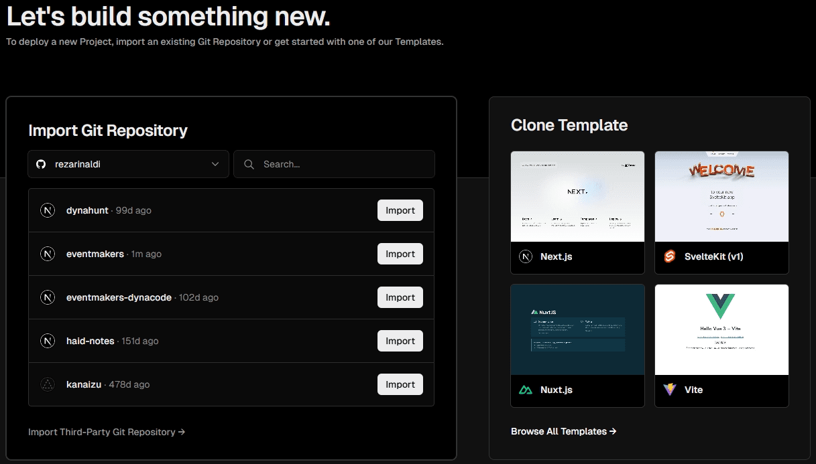Click the "Let's build something new." heading
Image resolution: width=816 pixels, height=464 pixels.
[168, 17]
